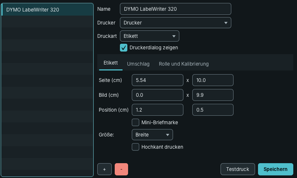Uncheck Druckerdialog zeigen checkbox
Viewport: 297px width, 178px height.
(x=124, y=48)
